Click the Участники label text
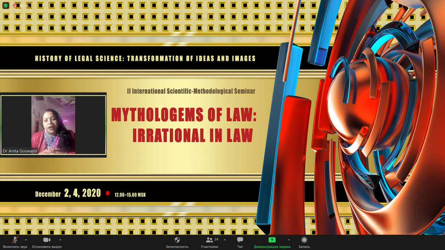This screenshot has height=250, width=445. (209, 247)
